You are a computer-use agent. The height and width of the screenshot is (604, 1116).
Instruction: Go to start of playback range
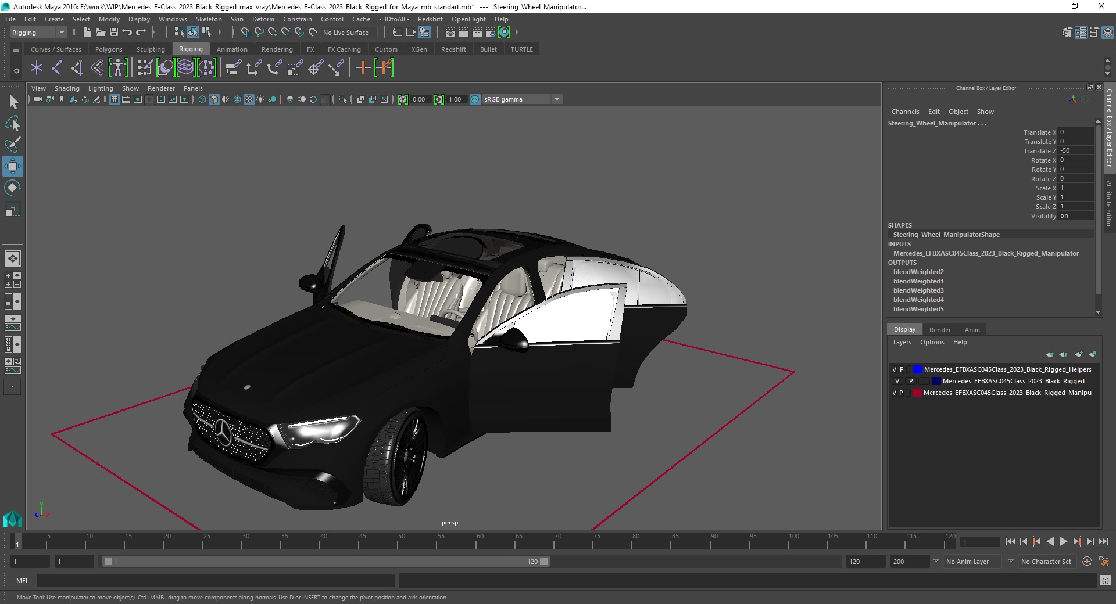pos(1010,541)
